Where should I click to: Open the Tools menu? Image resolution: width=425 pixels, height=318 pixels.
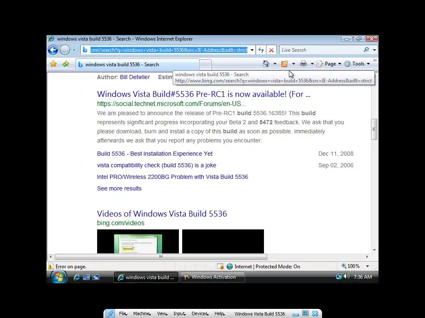coord(357,64)
